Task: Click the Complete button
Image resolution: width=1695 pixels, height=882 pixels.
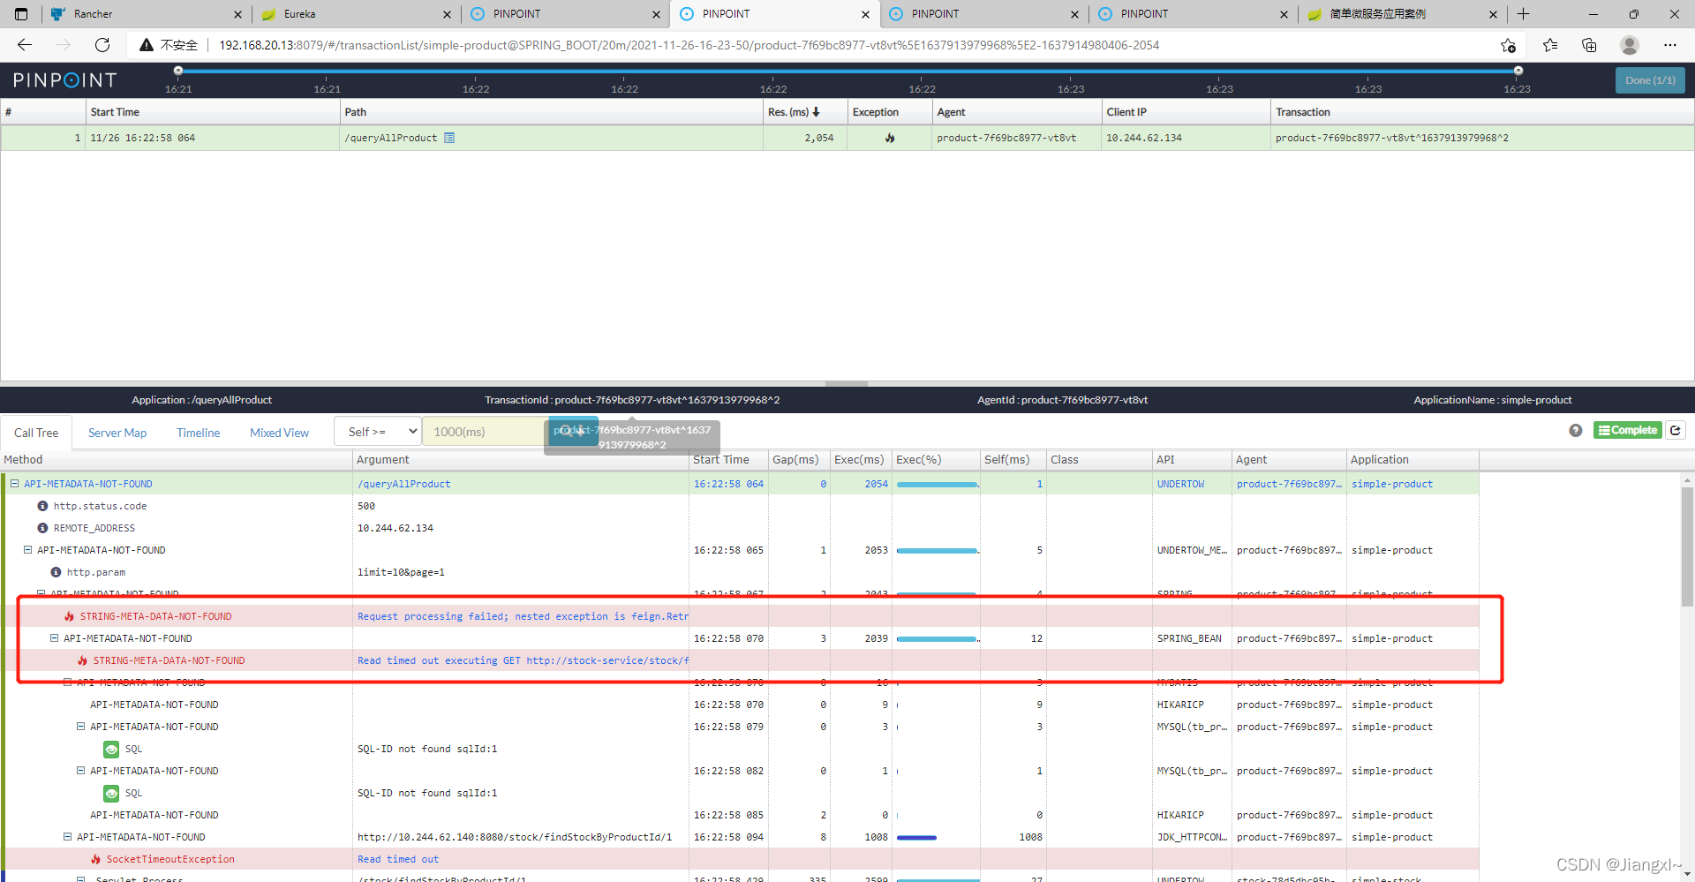Action: click(1628, 430)
